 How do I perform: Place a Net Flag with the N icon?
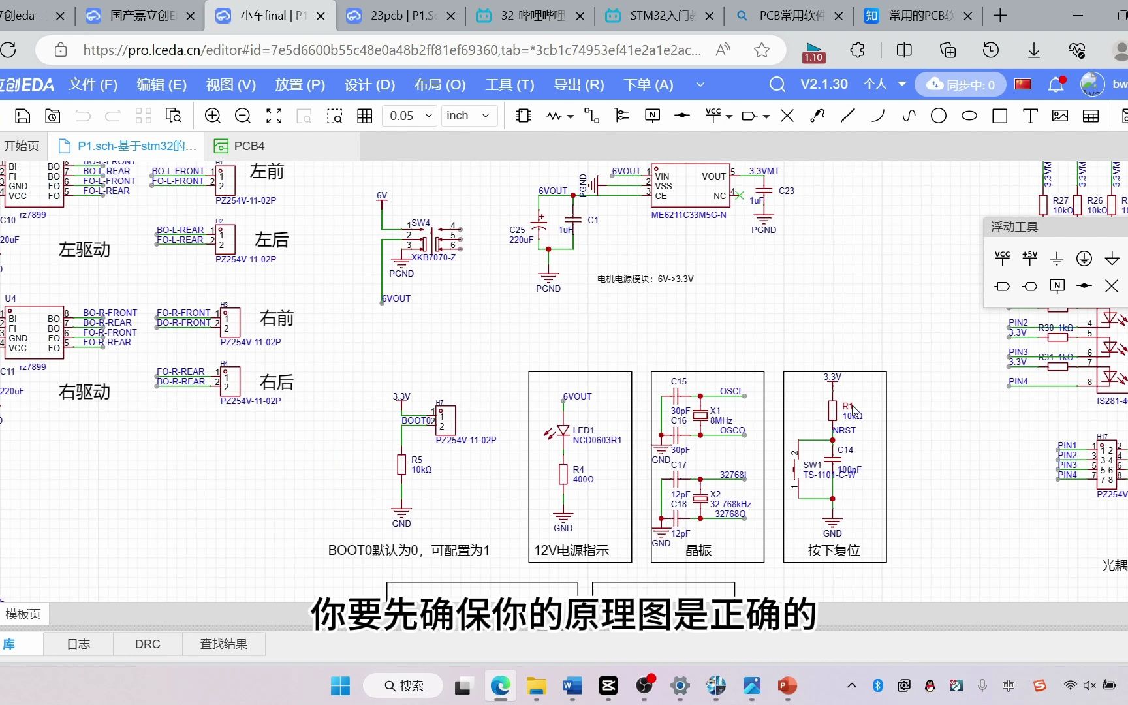tap(652, 116)
